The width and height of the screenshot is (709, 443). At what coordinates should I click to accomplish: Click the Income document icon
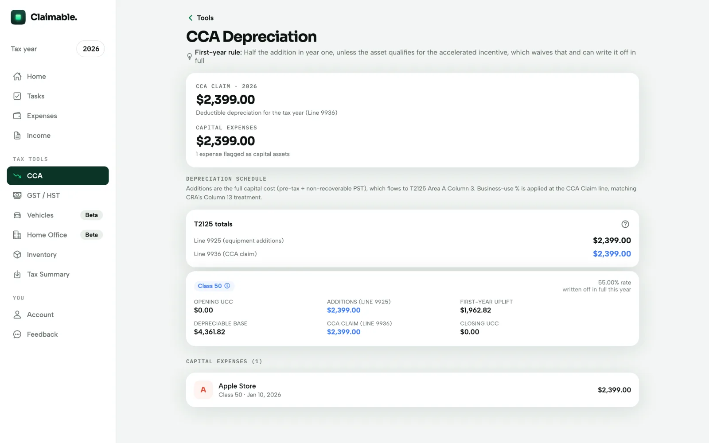pyautogui.click(x=17, y=136)
